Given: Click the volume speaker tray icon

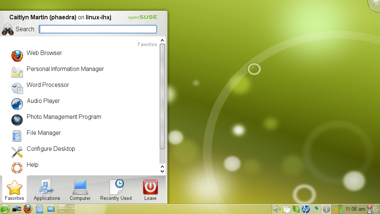Looking at the screenshot, I should tap(276, 209).
